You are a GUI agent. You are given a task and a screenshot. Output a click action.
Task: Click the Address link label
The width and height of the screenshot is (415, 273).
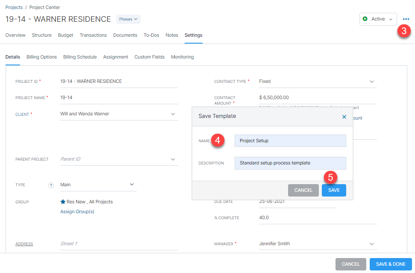pos(24,244)
